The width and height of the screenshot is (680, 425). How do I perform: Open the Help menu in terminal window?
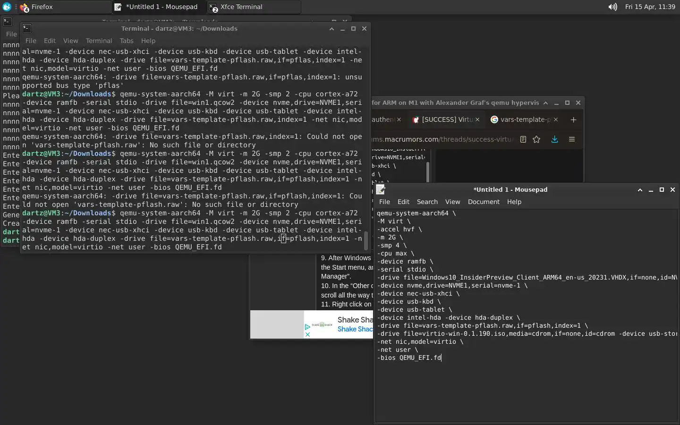click(148, 41)
